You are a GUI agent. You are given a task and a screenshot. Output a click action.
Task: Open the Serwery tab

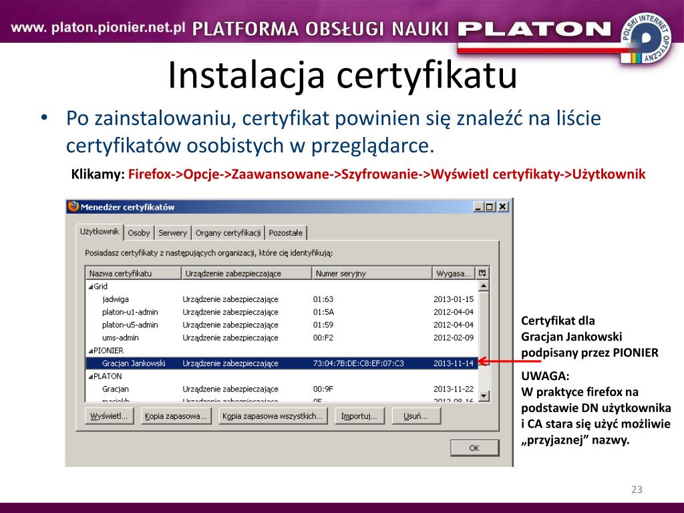coord(173,233)
